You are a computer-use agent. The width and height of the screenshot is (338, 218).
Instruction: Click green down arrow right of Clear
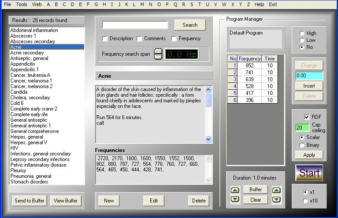click(276, 200)
